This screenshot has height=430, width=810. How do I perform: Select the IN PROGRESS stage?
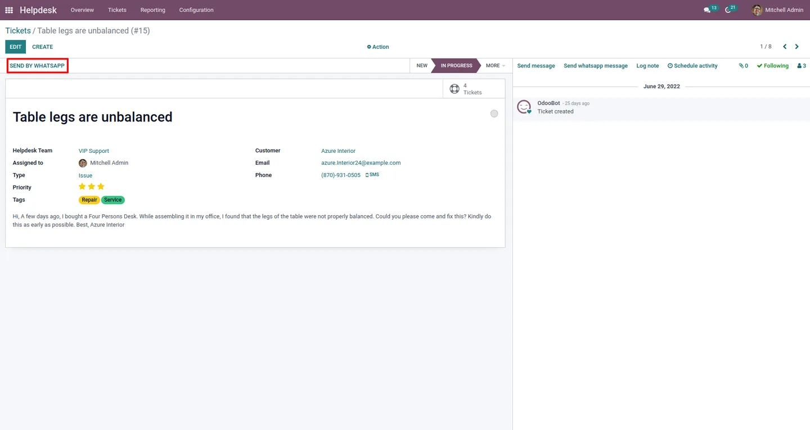point(456,66)
